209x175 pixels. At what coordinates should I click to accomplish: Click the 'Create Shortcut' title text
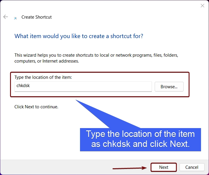(37, 17)
